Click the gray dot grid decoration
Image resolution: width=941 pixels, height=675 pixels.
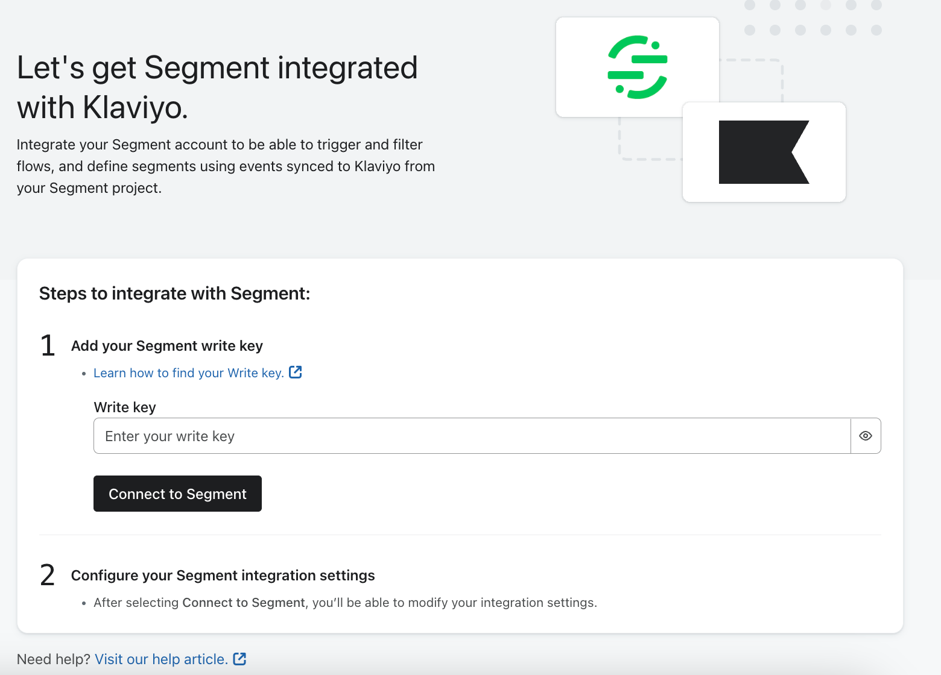(813, 17)
